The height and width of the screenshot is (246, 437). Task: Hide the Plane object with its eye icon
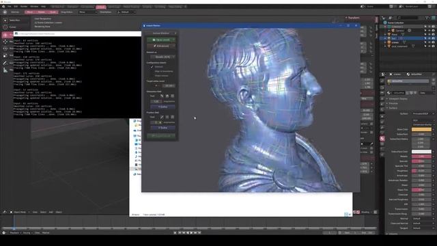tap(429, 35)
